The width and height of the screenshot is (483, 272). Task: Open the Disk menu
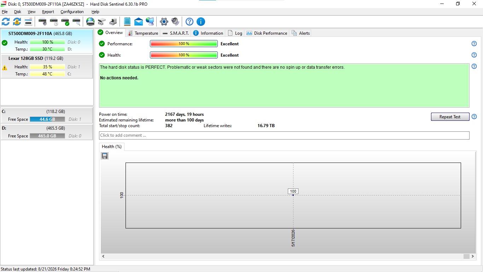(x=18, y=12)
